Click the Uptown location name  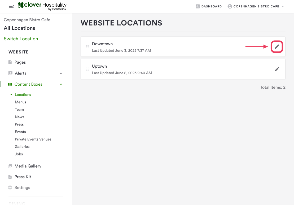99,66
